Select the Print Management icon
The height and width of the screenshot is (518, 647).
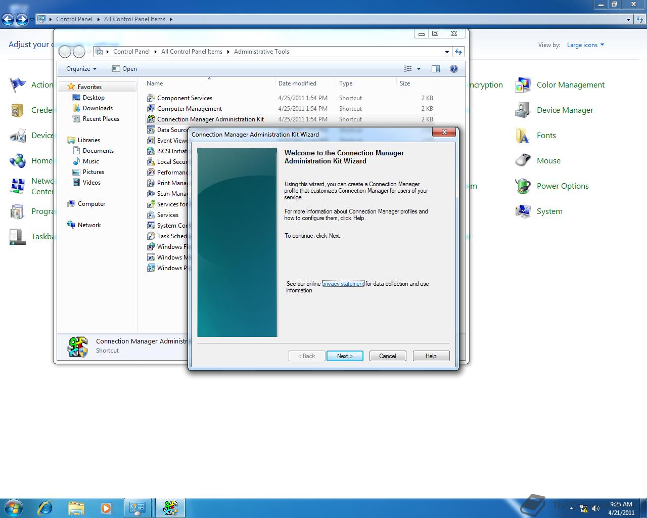[x=151, y=183]
